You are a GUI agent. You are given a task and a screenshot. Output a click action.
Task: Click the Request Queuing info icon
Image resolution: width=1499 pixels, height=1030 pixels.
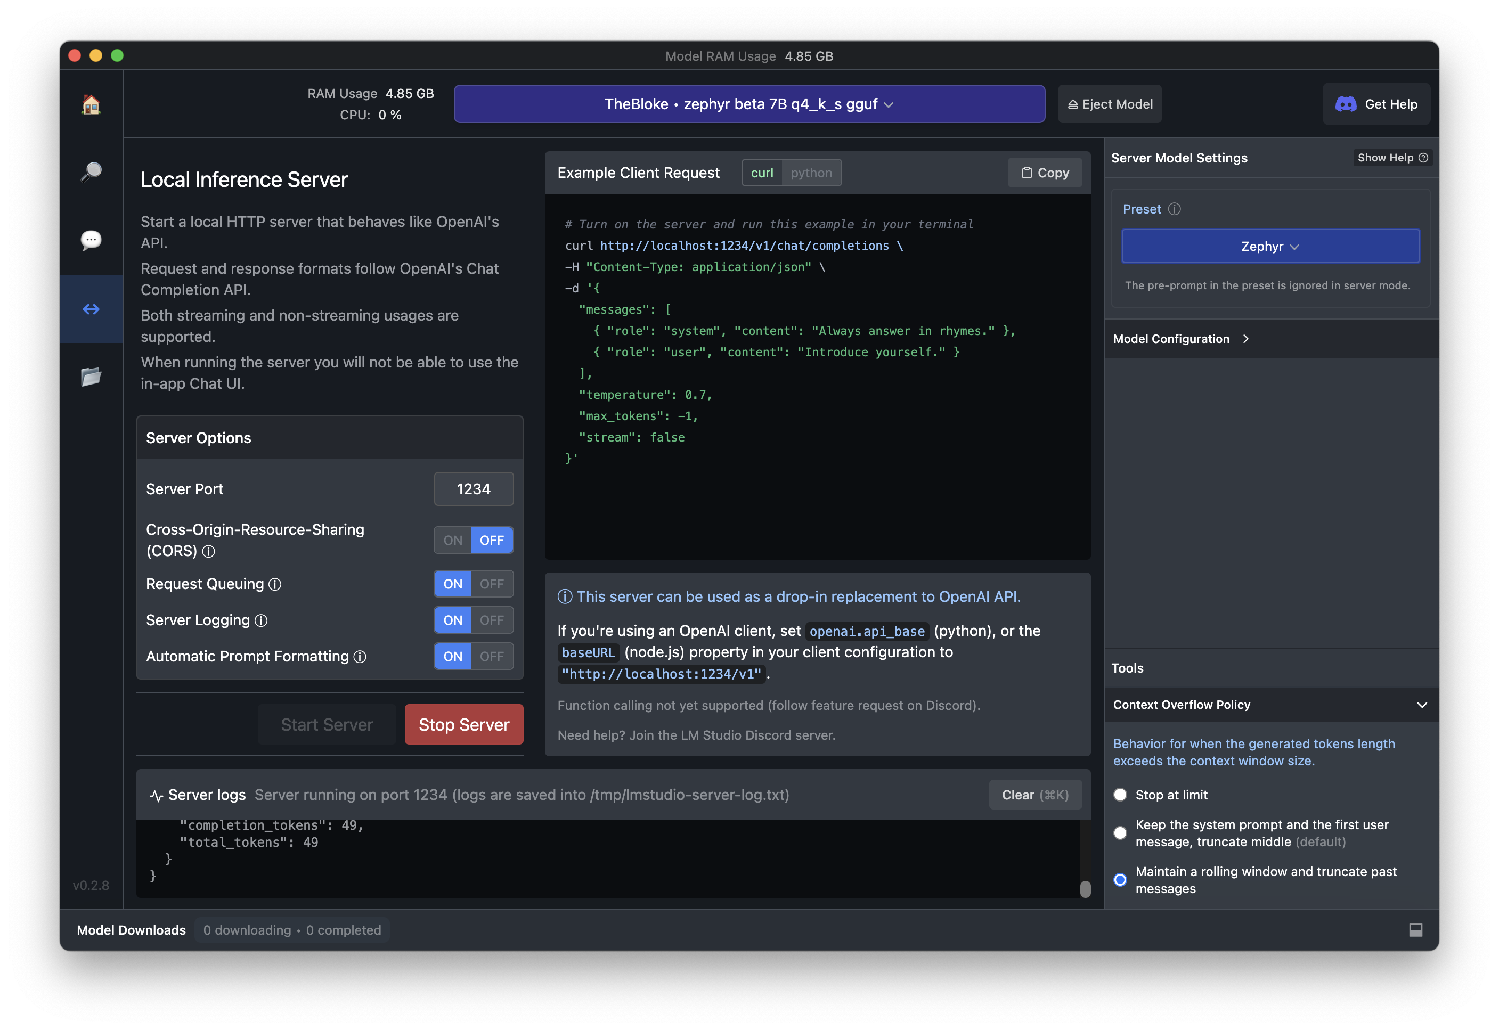pos(275,584)
